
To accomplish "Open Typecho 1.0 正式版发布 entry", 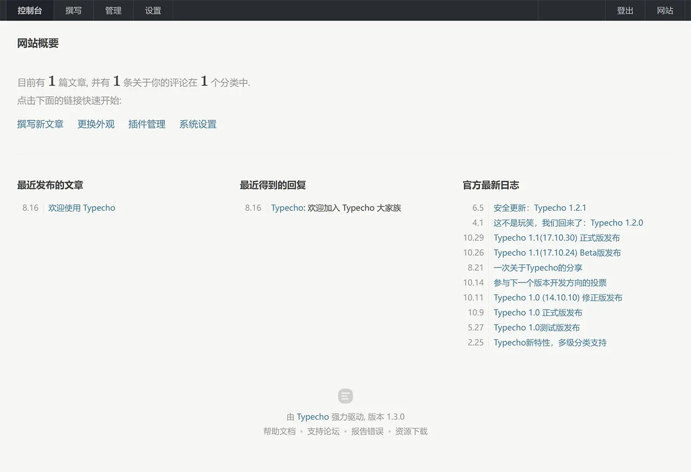I will (x=538, y=313).
